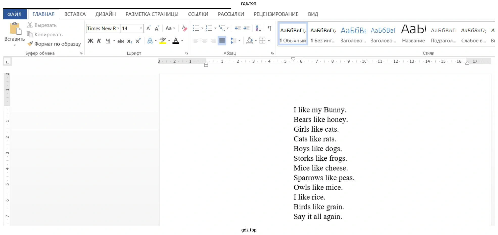Apply text highlight color
Image resolution: width=498 pixels, height=235 pixels.
point(163,41)
